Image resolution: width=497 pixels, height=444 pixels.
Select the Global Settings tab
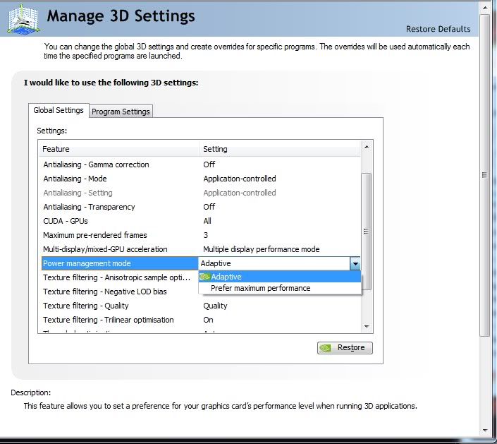pyautogui.click(x=59, y=110)
